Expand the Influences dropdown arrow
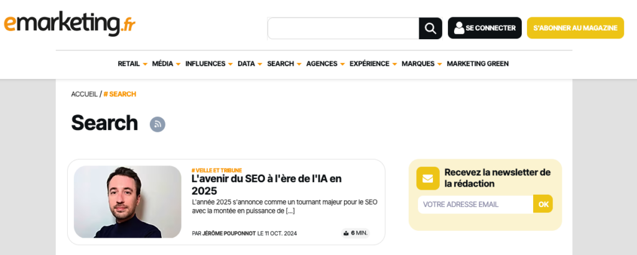 tap(230, 64)
